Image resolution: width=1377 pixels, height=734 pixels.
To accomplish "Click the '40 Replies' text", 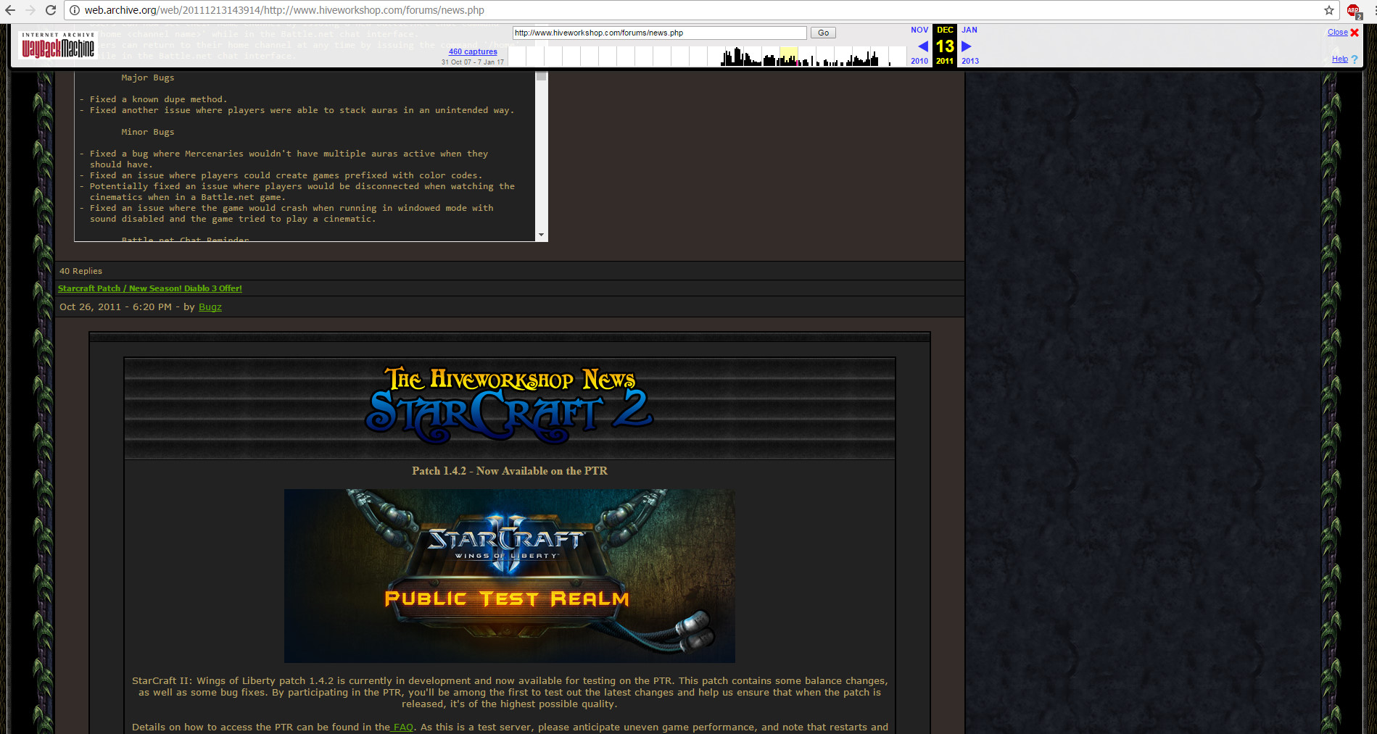I will (80, 271).
